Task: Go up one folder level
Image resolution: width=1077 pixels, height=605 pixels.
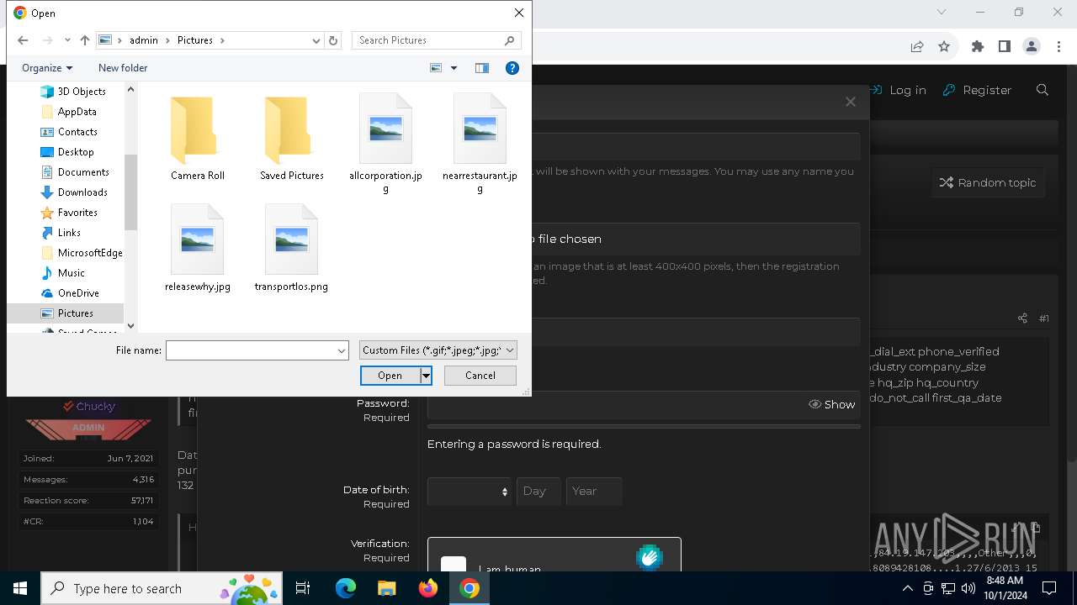Action: pos(85,40)
